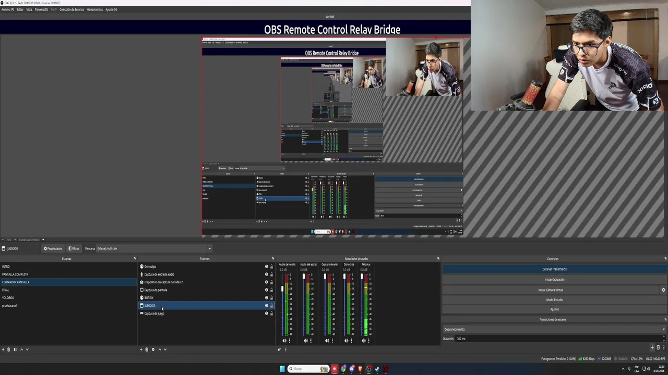The height and width of the screenshot is (375, 668).
Task: Open the Windows Start menu
Action: pyautogui.click(x=282, y=369)
